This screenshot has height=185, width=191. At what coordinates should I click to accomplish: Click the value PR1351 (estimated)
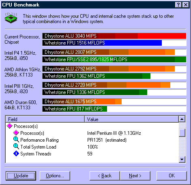click(107, 140)
